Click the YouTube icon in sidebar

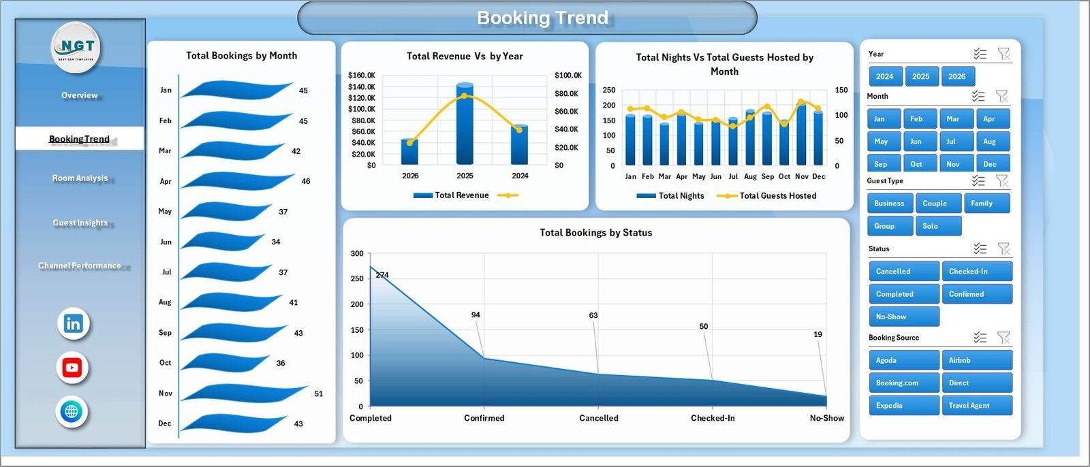point(72,368)
